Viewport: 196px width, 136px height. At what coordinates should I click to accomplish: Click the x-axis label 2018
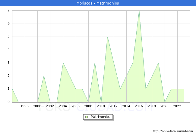pyautogui.click(x=152, y=106)
